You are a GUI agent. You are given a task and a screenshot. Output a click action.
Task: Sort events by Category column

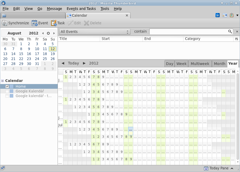[x=208, y=39]
